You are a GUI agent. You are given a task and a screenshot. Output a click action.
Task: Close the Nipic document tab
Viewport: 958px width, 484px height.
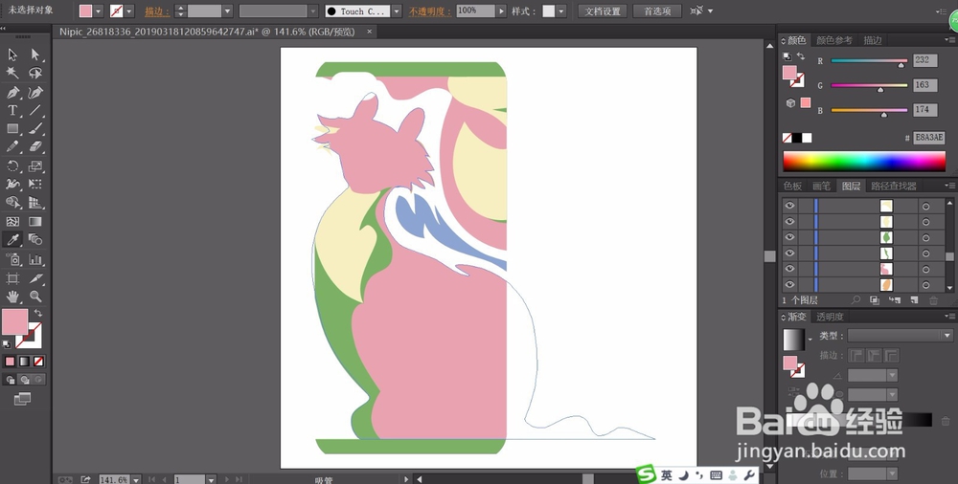[x=369, y=32]
